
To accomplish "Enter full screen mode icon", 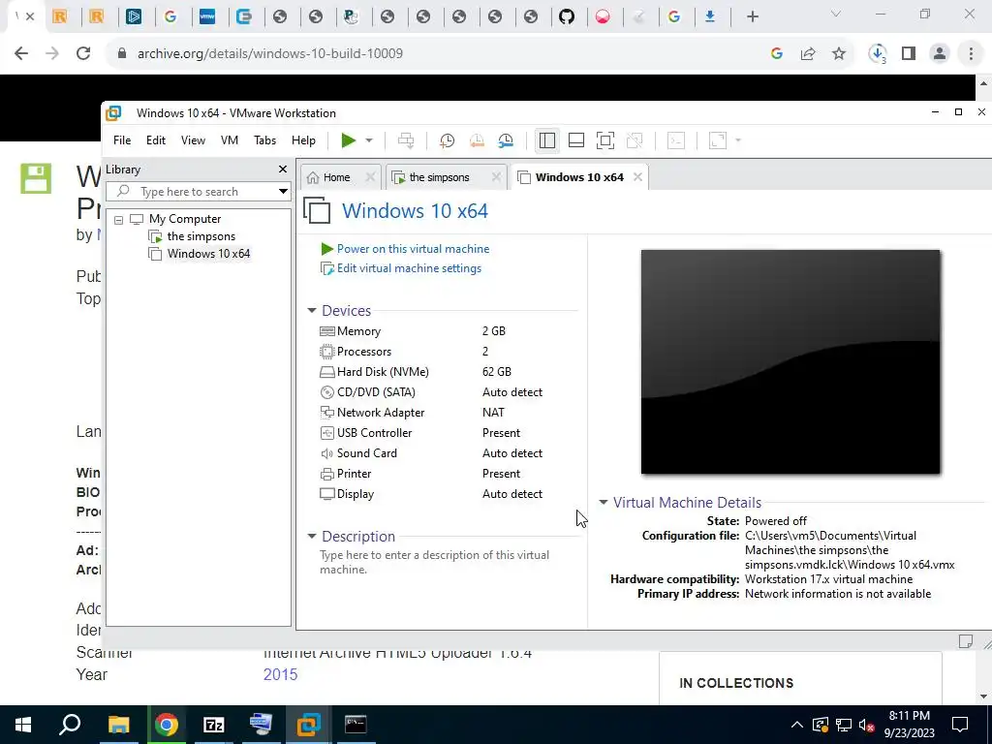I will click(x=605, y=140).
